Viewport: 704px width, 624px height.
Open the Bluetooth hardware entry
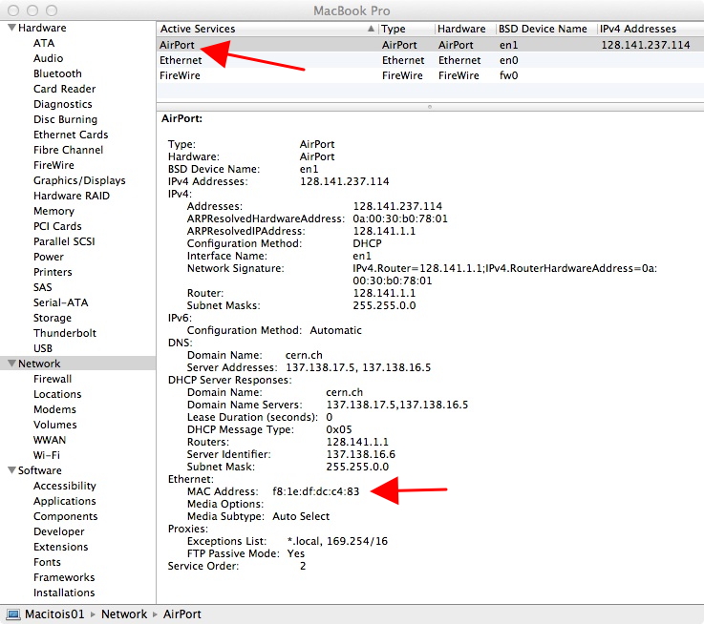coord(57,73)
